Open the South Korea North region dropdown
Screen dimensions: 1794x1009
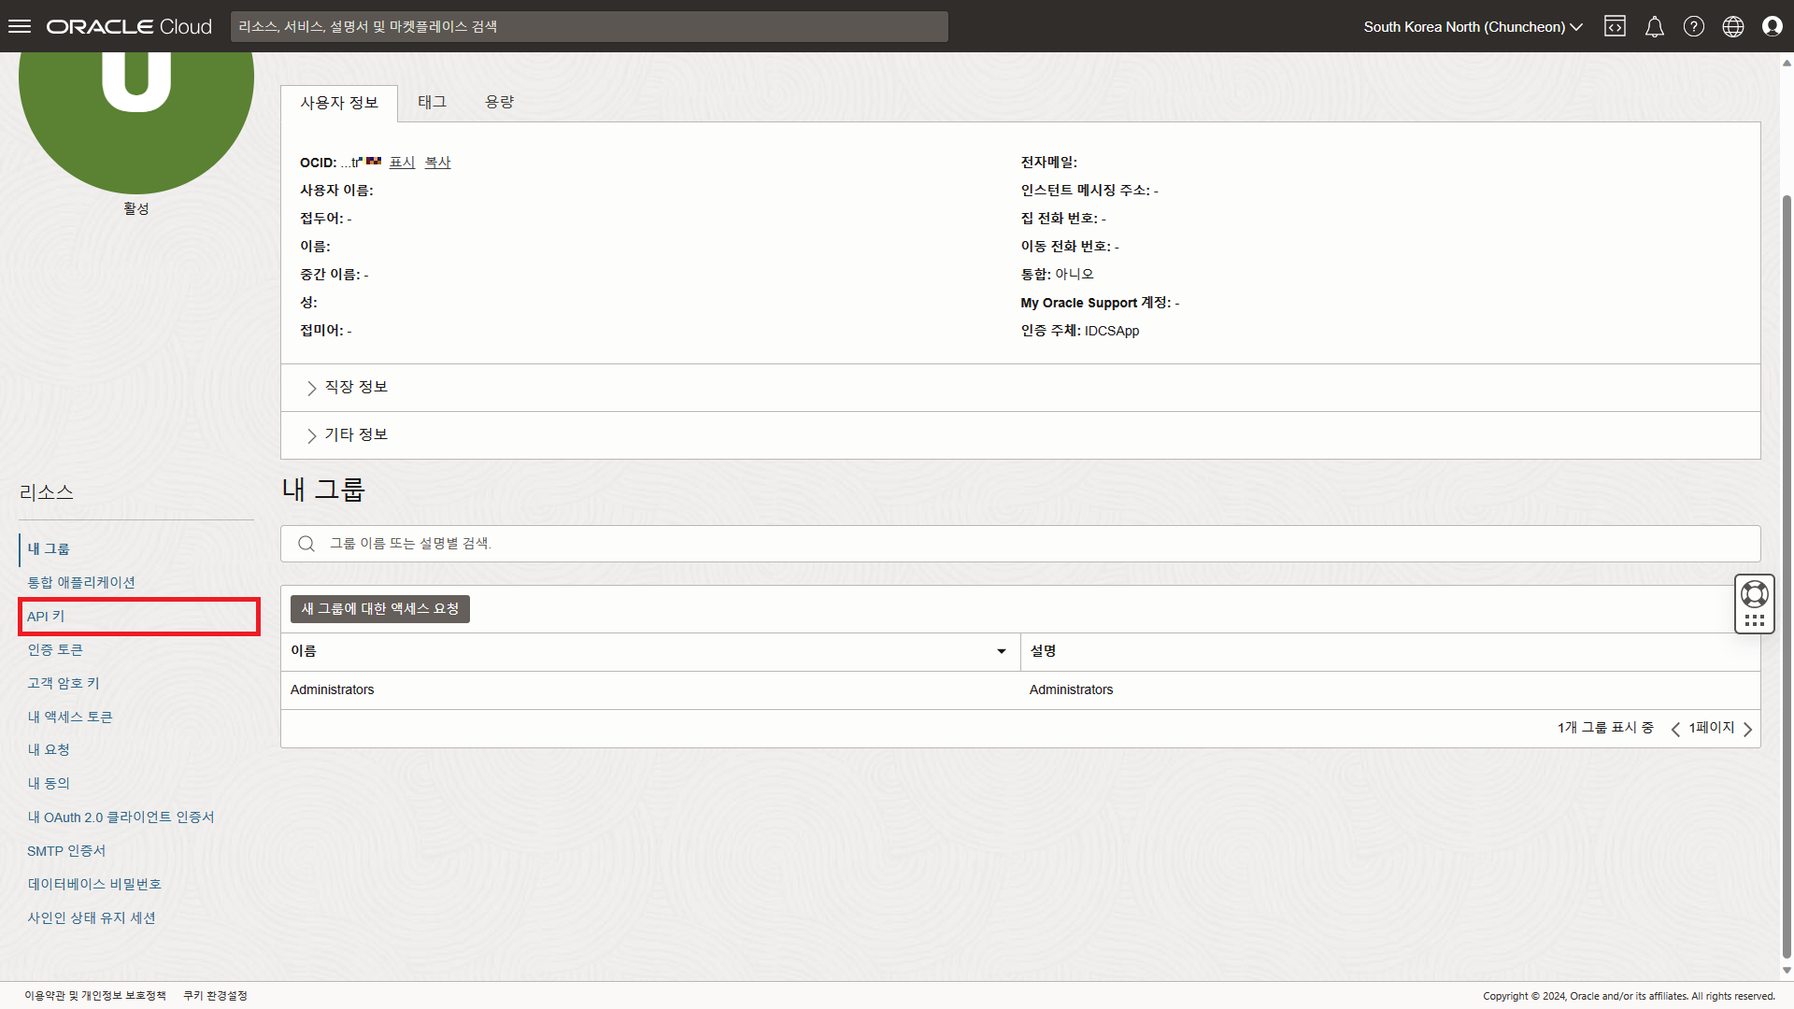(1473, 26)
